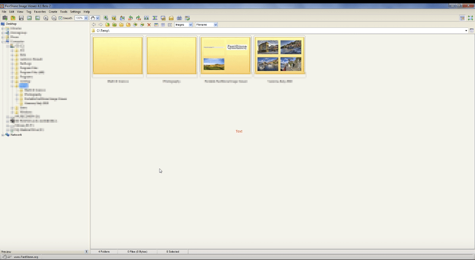Select the folder thumbnail with four photos
475x260 pixels.
(x=280, y=56)
